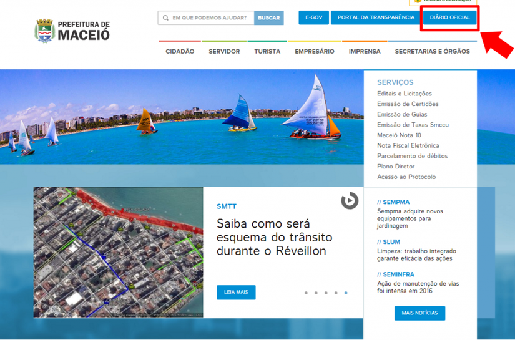Open Emissão de Taxas Smccu link
The height and width of the screenshot is (340, 515).
point(413,125)
